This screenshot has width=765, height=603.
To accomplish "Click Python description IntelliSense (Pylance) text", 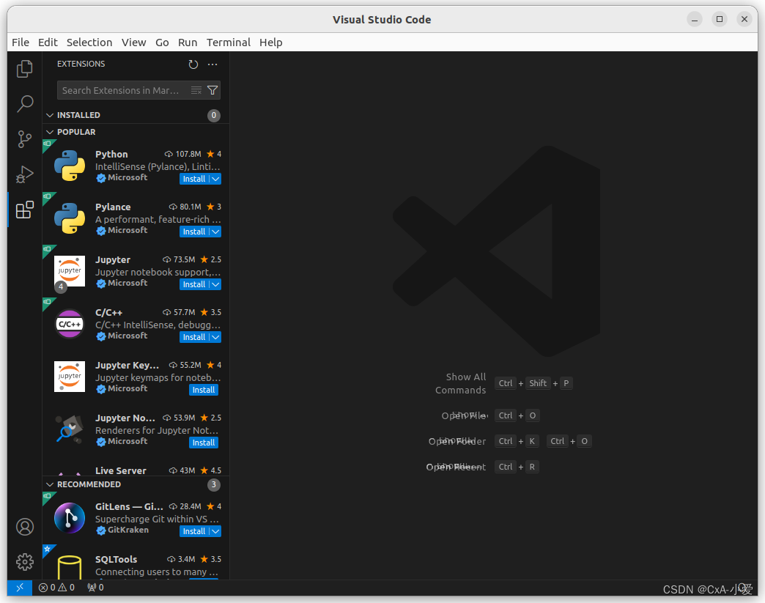I will [x=158, y=167].
